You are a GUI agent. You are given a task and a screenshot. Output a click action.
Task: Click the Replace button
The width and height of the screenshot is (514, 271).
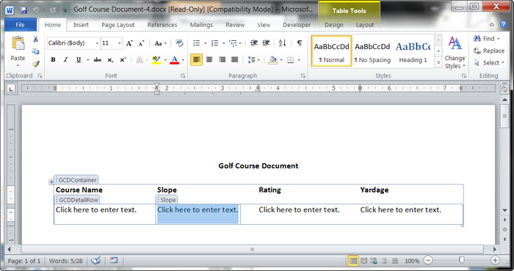click(x=489, y=51)
